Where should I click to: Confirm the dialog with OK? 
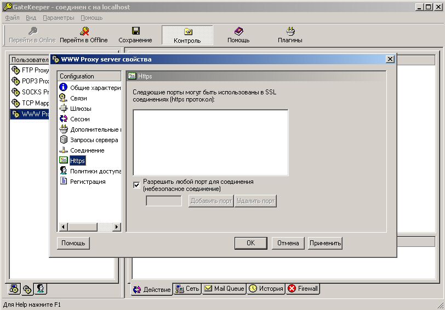(251, 243)
